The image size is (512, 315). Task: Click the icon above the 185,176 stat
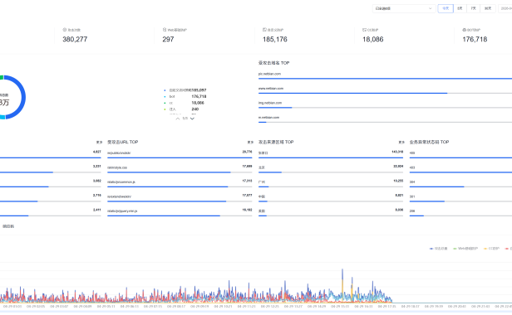point(264,30)
